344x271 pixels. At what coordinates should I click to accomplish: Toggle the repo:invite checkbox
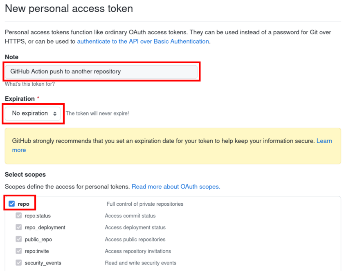(19, 251)
